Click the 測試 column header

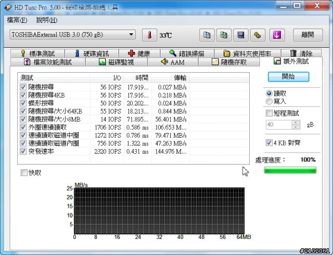pos(54,78)
